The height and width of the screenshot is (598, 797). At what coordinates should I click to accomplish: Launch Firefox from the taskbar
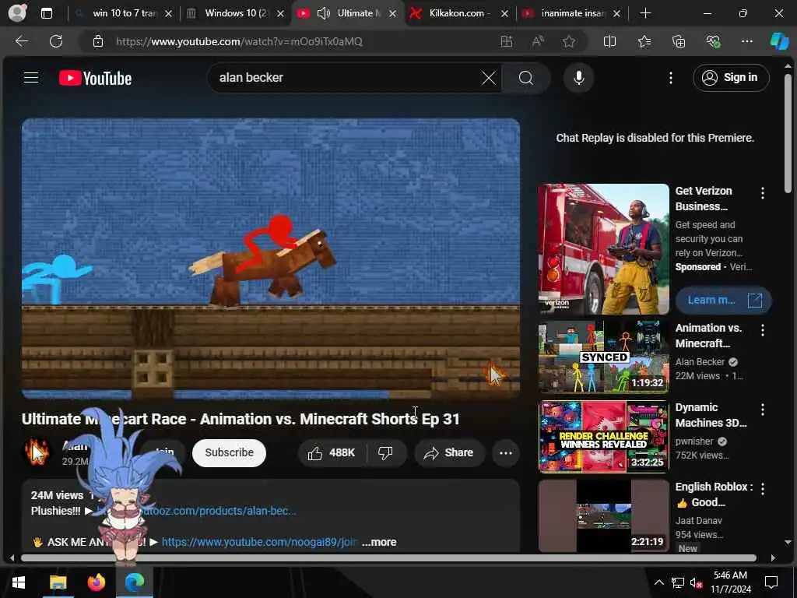click(96, 582)
